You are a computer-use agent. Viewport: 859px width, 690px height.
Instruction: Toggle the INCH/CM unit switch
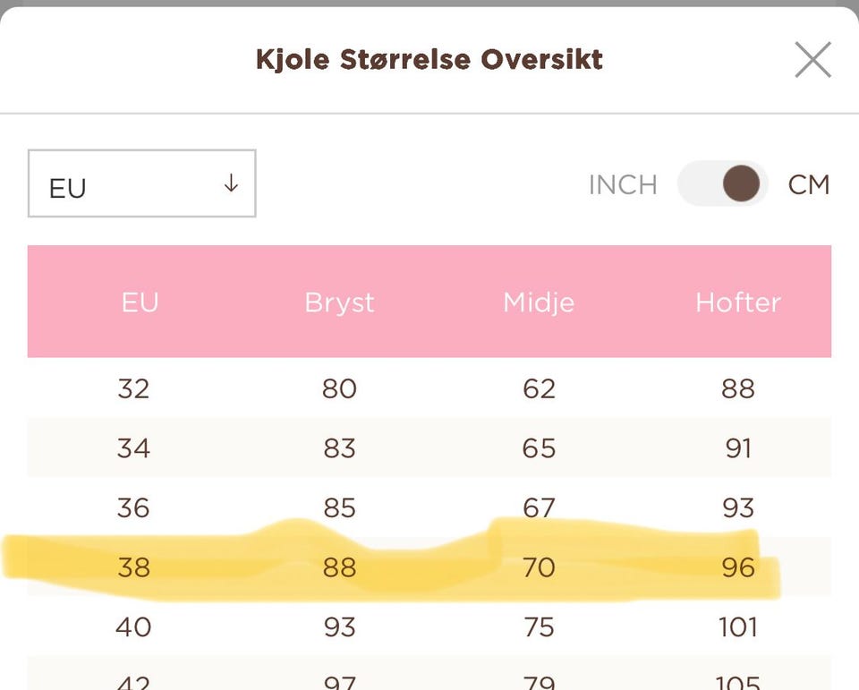click(723, 184)
